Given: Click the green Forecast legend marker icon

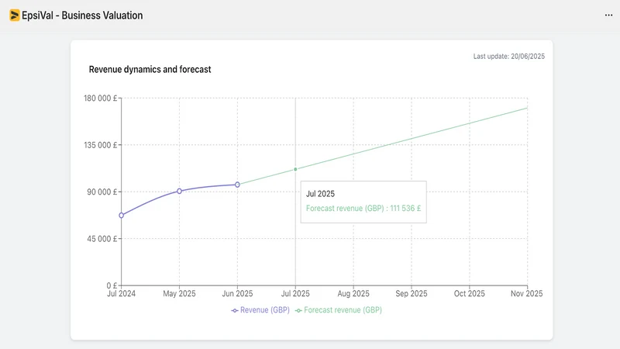Looking at the screenshot, I should click(x=298, y=311).
